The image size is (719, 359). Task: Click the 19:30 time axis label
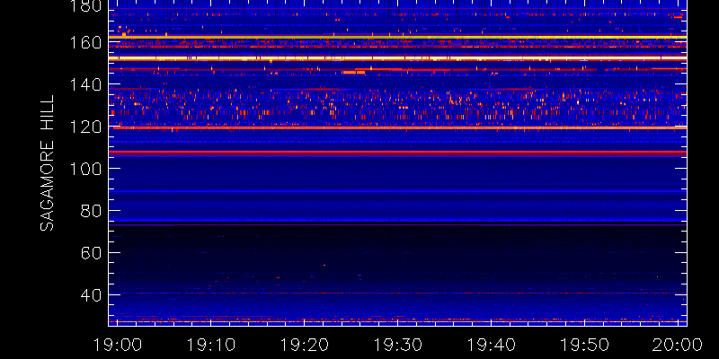[x=397, y=344]
